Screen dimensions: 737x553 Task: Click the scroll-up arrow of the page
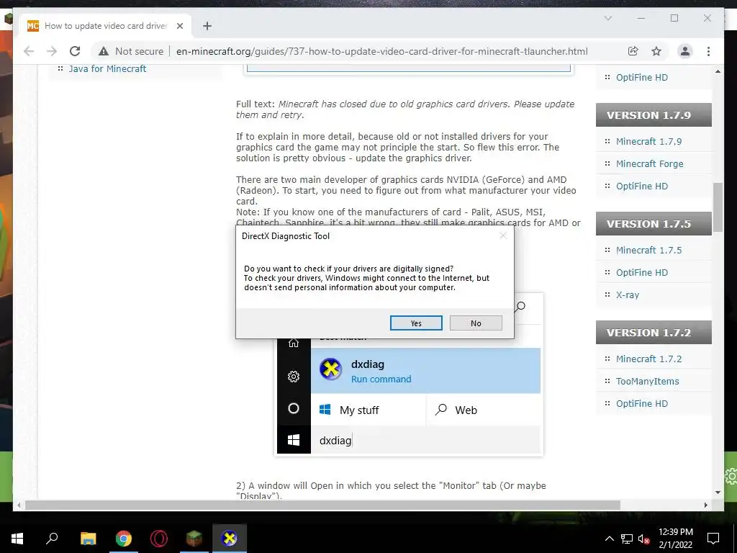click(x=718, y=71)
